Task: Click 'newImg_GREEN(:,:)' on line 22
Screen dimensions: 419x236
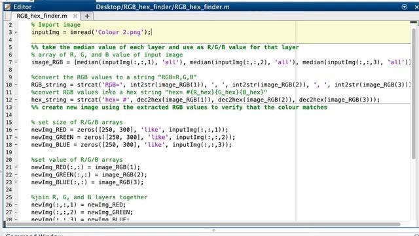Action: click(x=61, y=175)
